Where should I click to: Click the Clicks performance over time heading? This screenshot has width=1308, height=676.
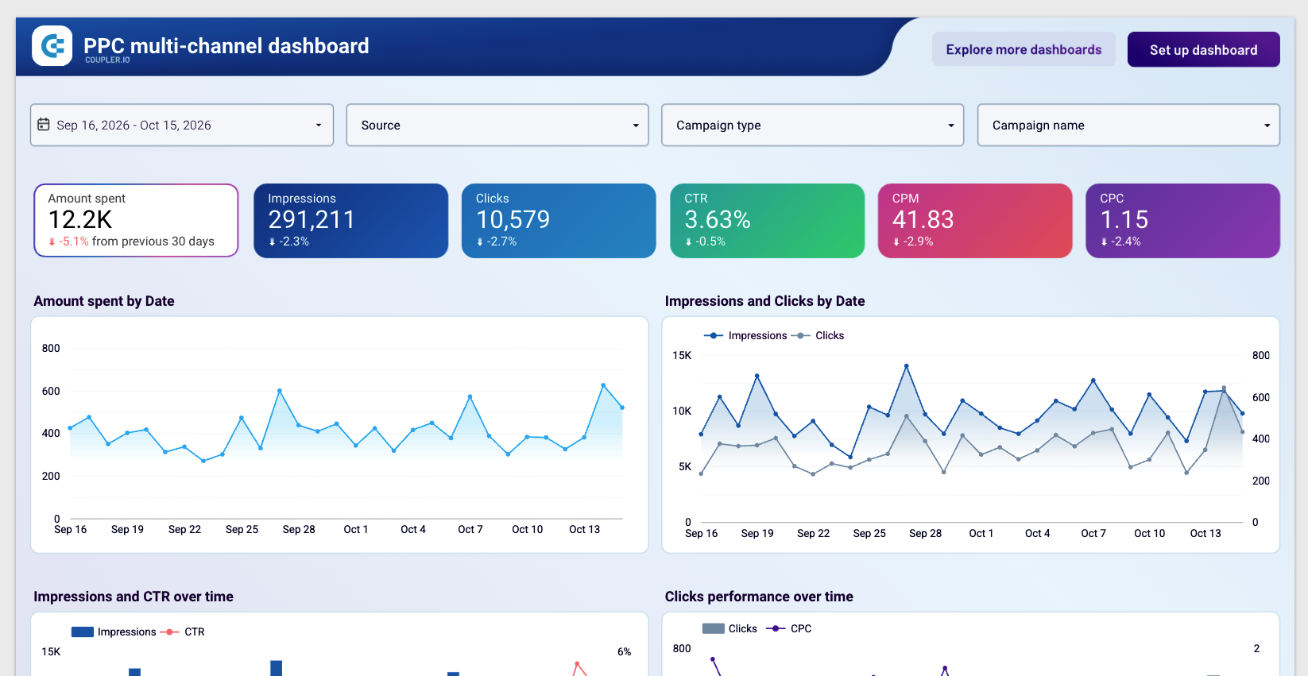point(759,597)
